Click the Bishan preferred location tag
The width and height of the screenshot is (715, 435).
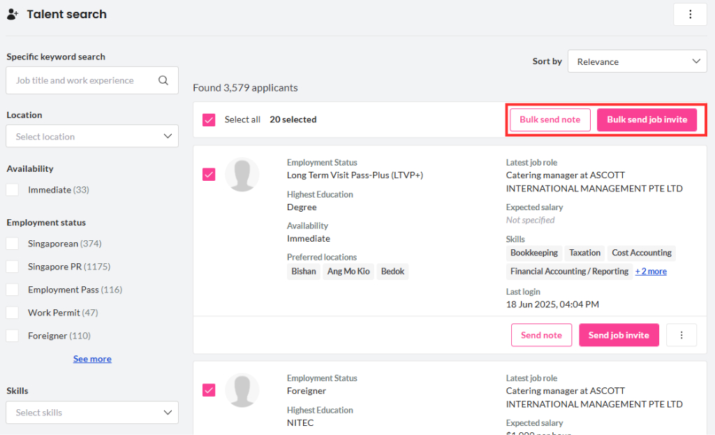(304, 272)
